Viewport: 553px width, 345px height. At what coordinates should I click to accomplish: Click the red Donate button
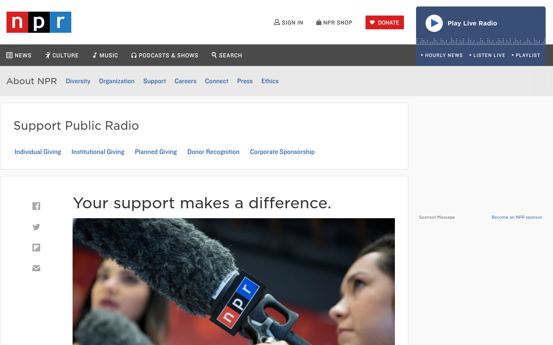click(x=385, y=22)
